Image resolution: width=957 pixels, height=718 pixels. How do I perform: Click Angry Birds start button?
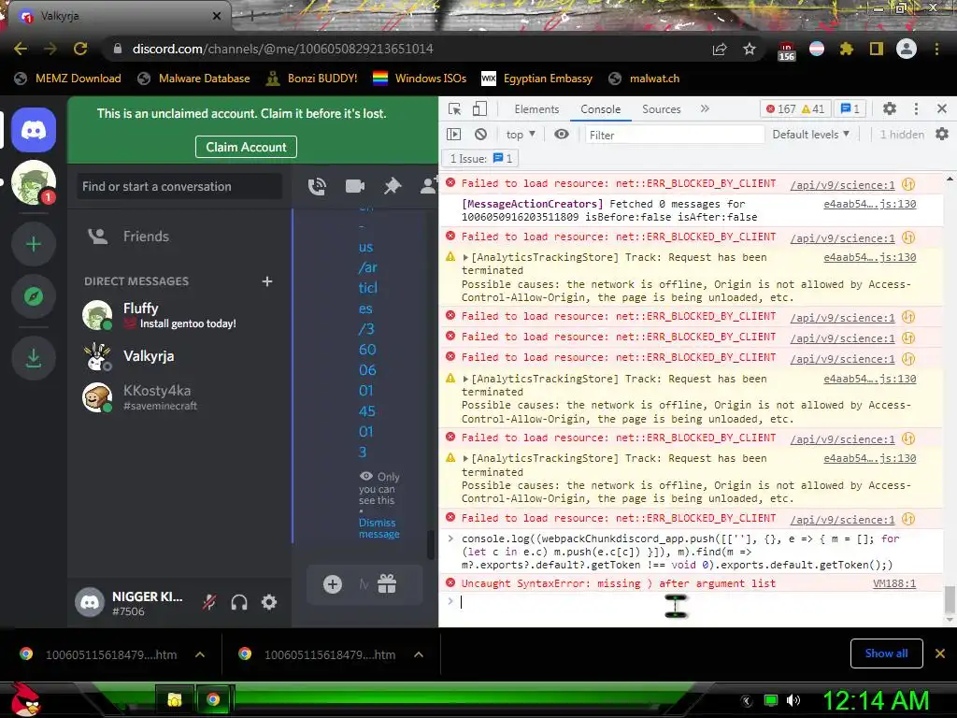coord(25,699)
